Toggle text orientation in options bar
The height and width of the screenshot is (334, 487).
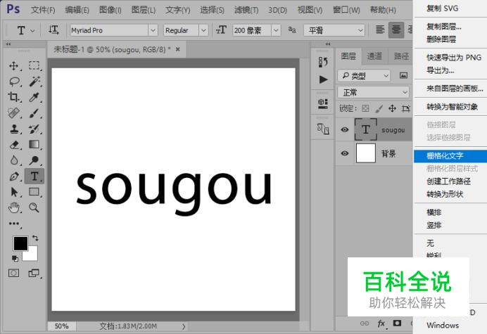click(53, 30)
